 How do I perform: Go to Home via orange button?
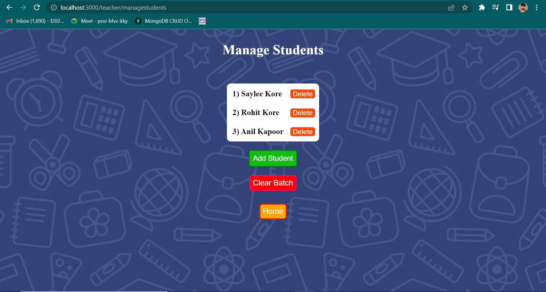coord(273,211)
